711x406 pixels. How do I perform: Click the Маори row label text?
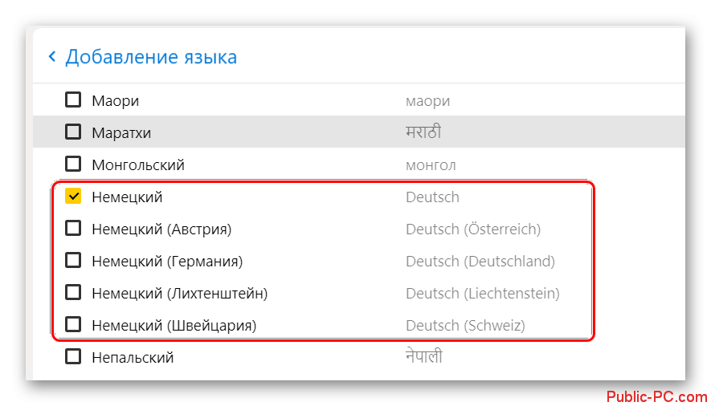(x=115, y=101)
